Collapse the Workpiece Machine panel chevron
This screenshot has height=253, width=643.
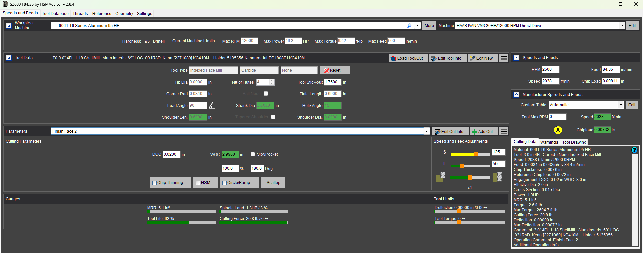tap(9, 26)
